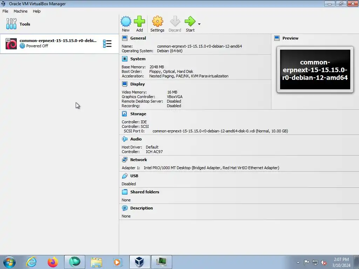Screen dimensions: 359x269
Task: Click the network tray icon
Action: point(315,263)
